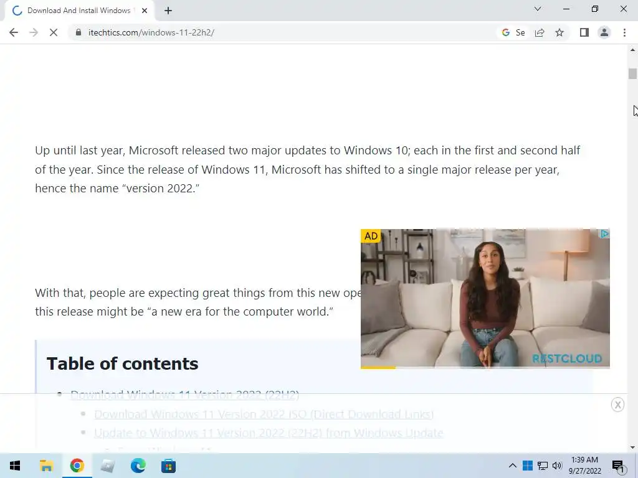Focus the address bar URL
Image resolution: width=638 pixels, height=478 pixels.
(151, 32)
